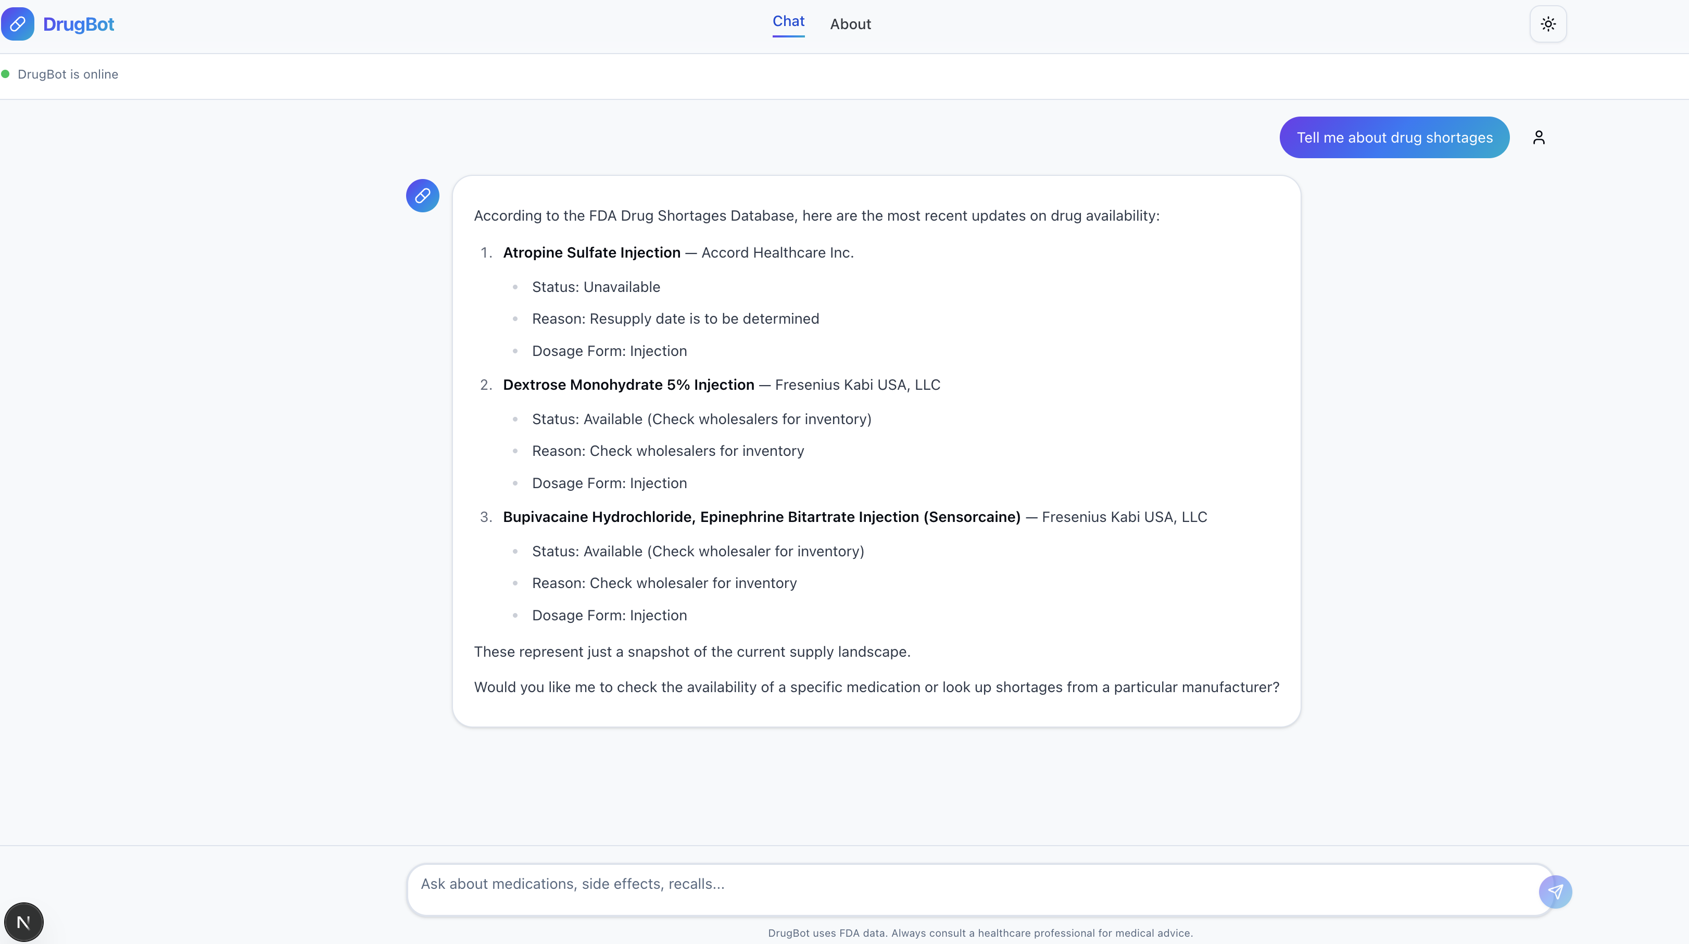
Task: Click 'Status: Unavailable' bullet text
Action: [596, 287]
